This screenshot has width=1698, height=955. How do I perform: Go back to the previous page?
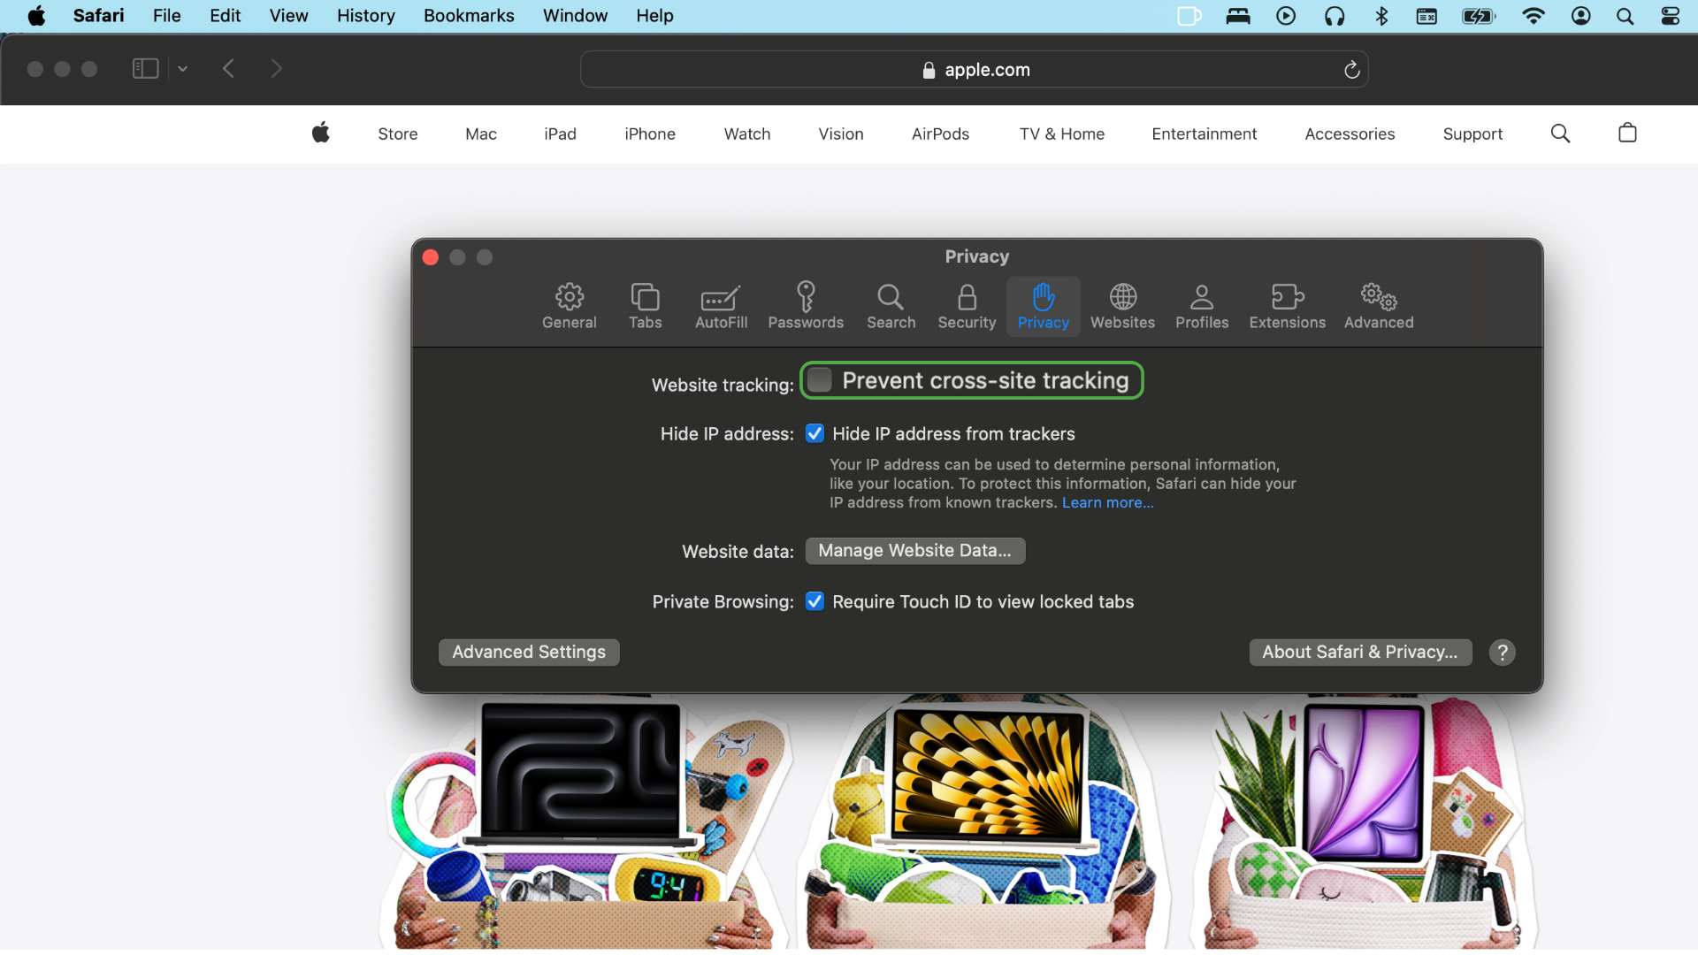click(x=228, y=69)
